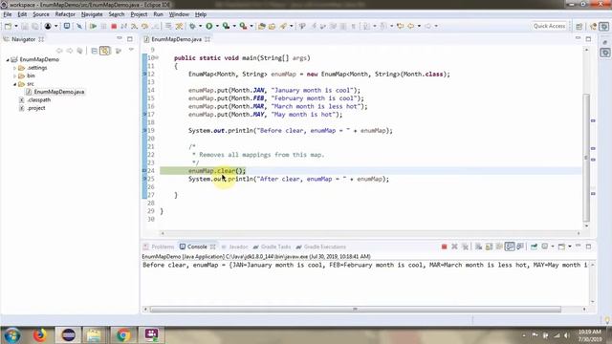Toggle Word Wrap in Console toolbar

pyautogui.click(x=499, y=247)
